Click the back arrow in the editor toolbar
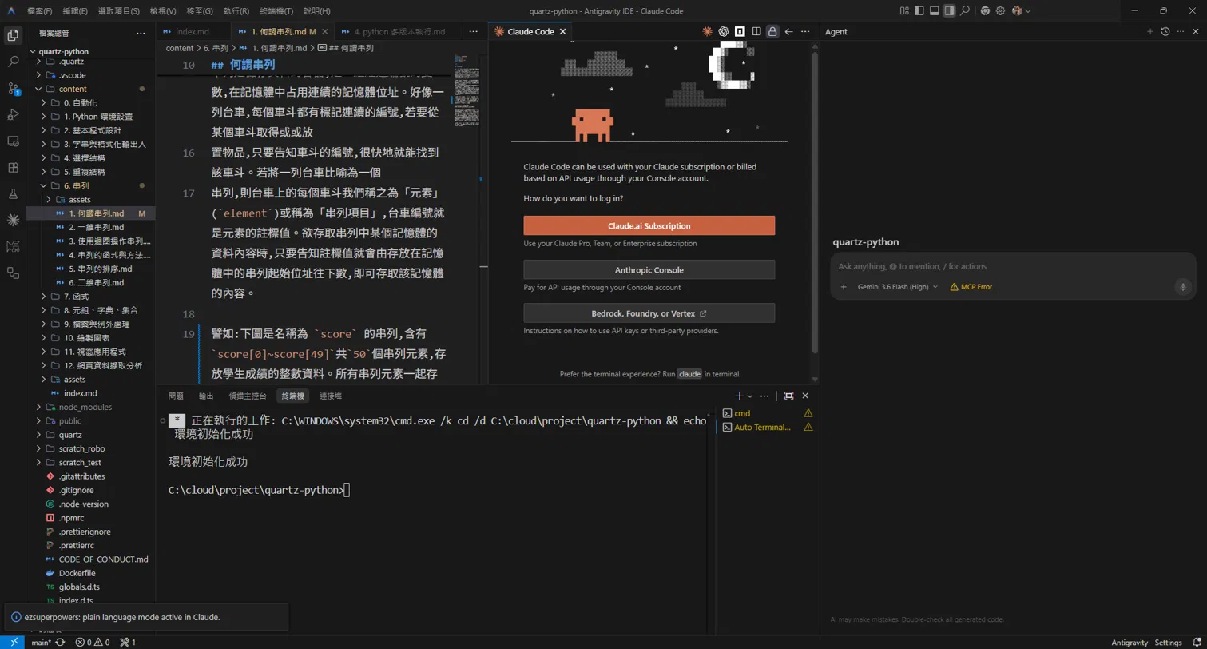 [x=788, y=32]
